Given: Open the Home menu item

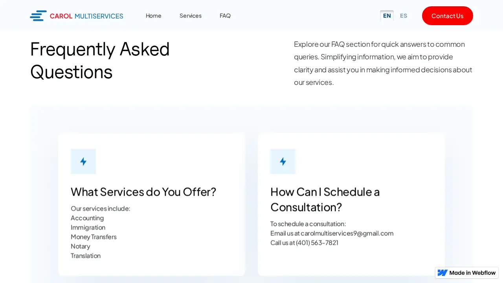Looking at the screenshot, I should (154, 16).
